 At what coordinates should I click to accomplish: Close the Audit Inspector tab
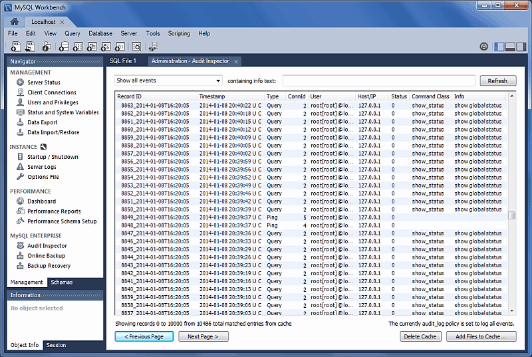pyautogui.click(x=236, y=61)
